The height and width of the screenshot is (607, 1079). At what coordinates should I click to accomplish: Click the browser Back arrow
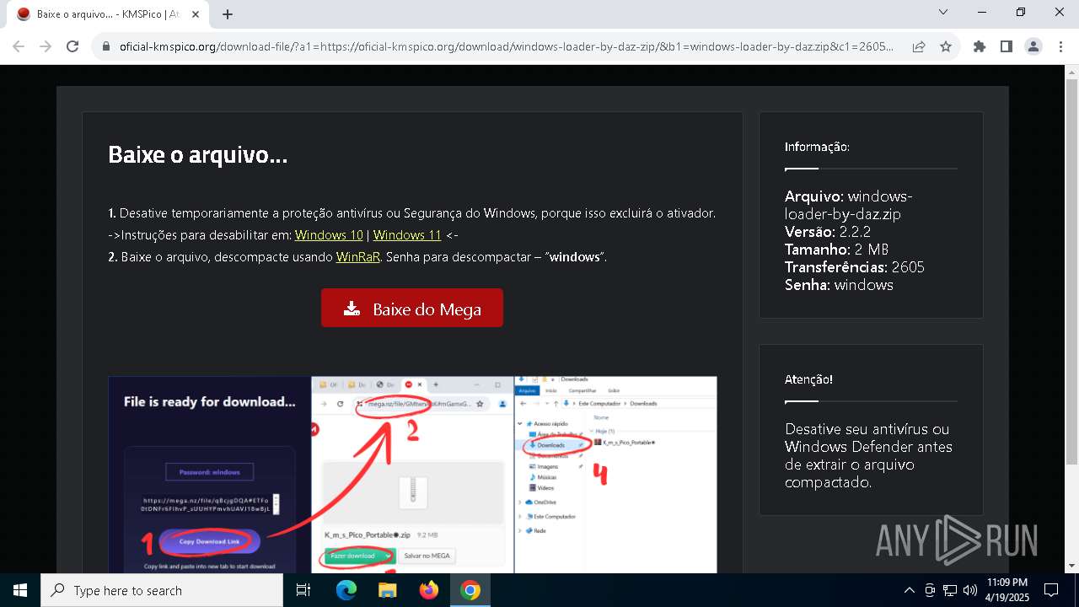click(19, 47)
